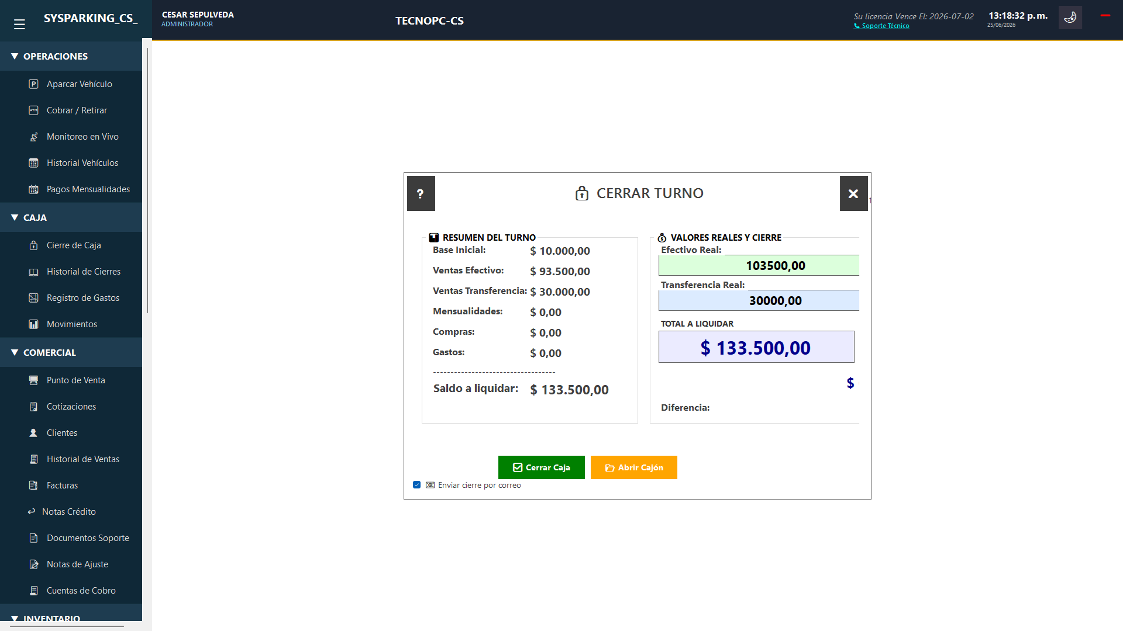Viewport: 1123px width, 631px height.
Task: Click the SYSPARKING_CS_ logo text
Action: click(x=91, y=18)
